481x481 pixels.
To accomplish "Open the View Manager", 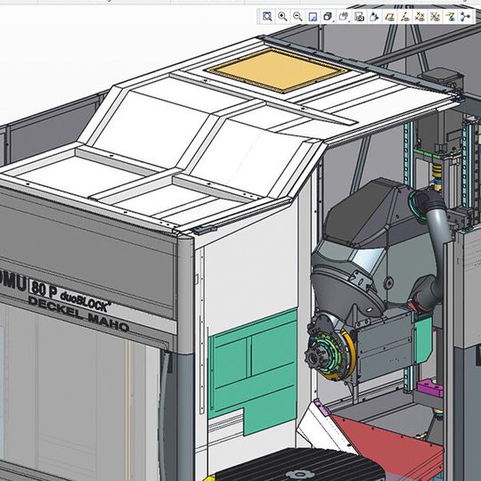I will pos(359,16).
